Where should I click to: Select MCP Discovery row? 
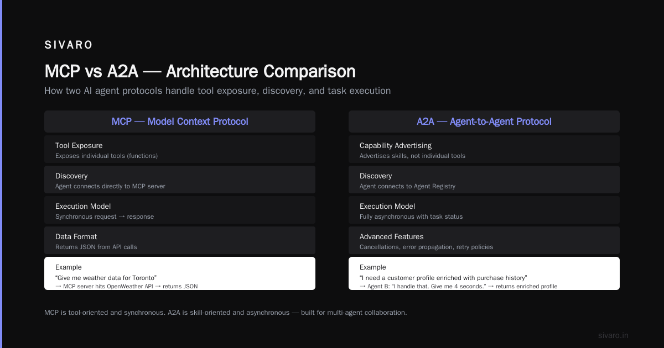pos(180,180)
